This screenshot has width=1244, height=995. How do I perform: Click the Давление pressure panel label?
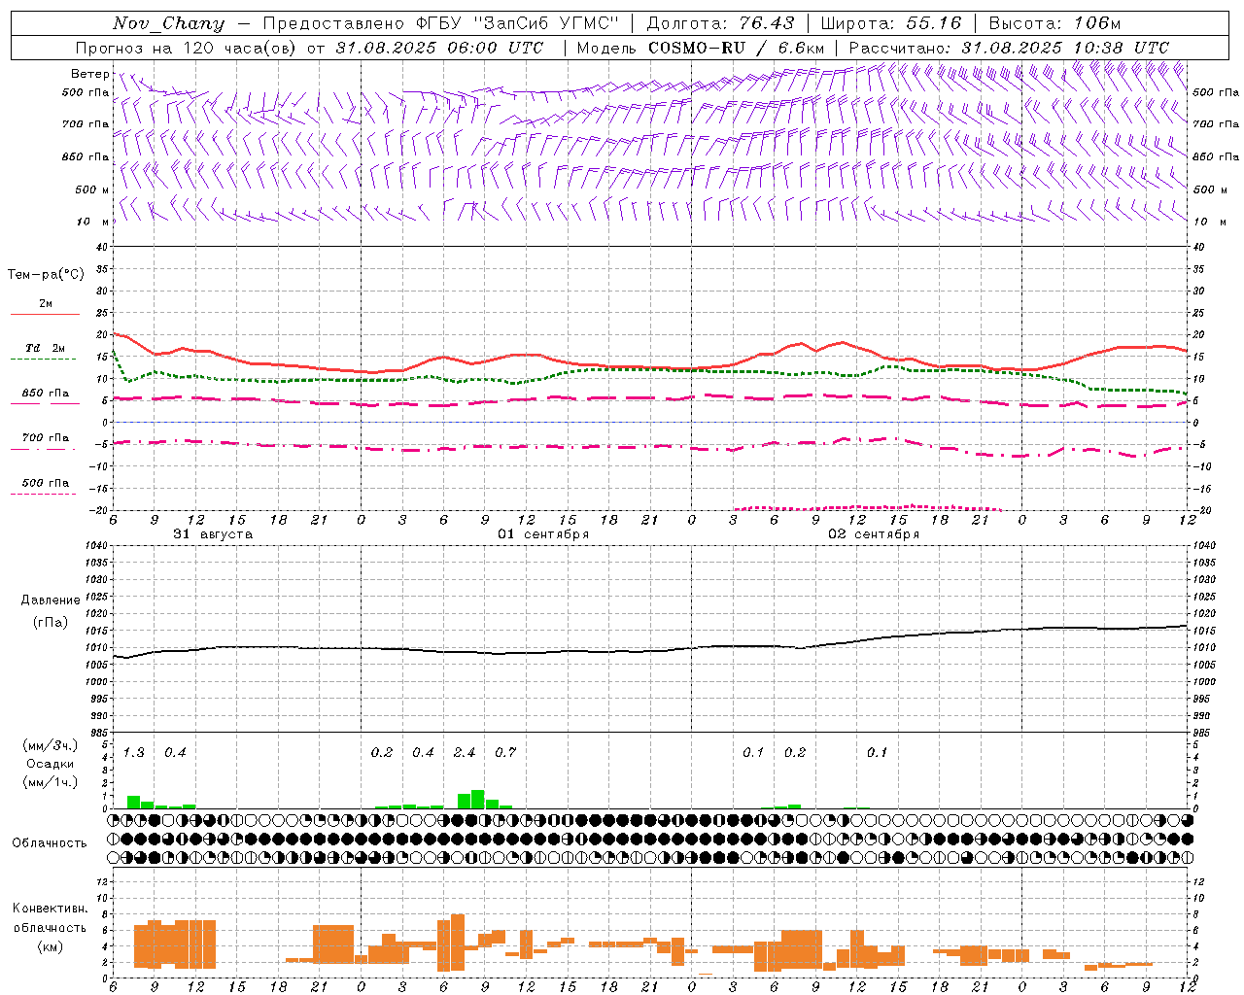[51, 600]
